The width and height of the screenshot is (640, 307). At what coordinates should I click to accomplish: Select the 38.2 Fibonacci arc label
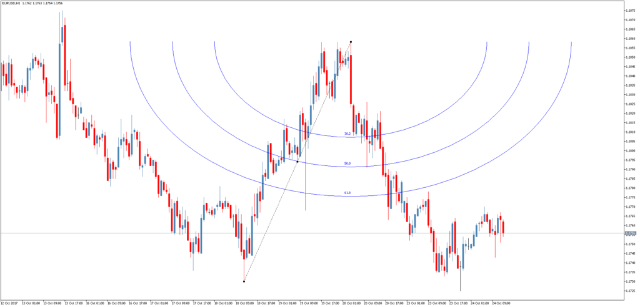click(347, 134)
